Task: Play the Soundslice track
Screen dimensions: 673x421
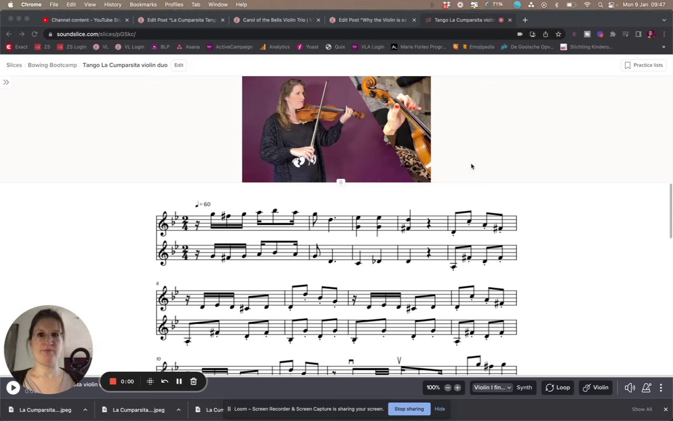Action: pyautogui.click(x=13, y=388)
